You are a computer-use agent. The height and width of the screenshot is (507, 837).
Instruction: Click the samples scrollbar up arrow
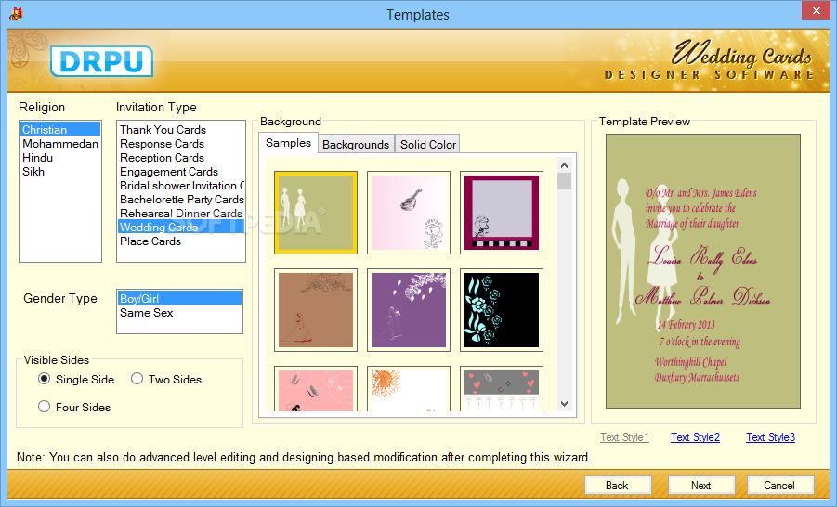coord(564,165)
